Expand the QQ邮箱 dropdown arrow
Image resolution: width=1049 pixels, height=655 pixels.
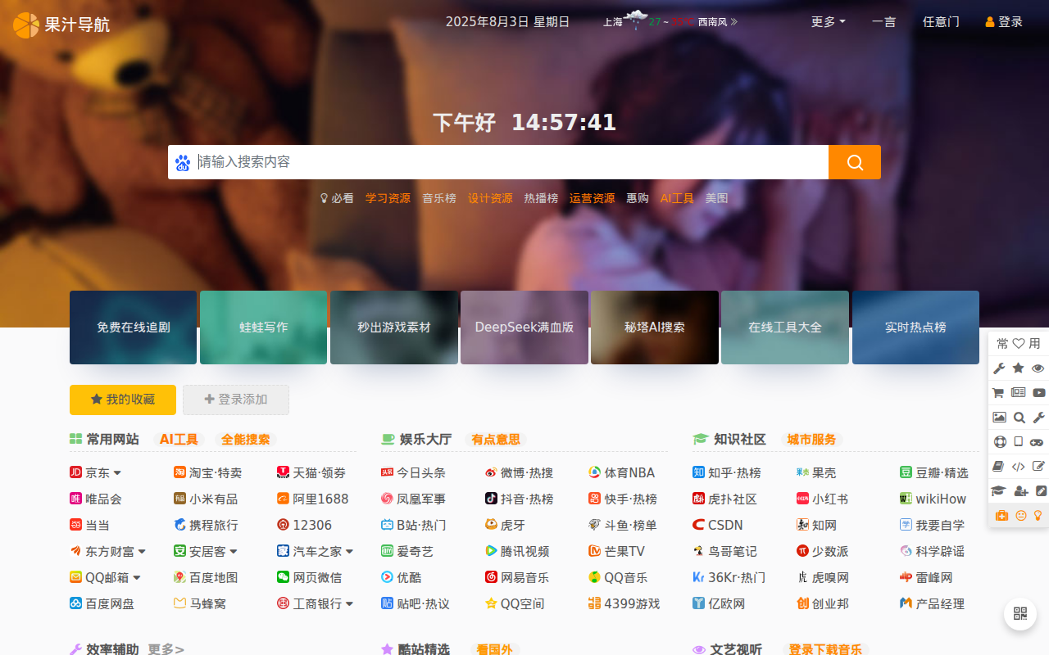137,578
